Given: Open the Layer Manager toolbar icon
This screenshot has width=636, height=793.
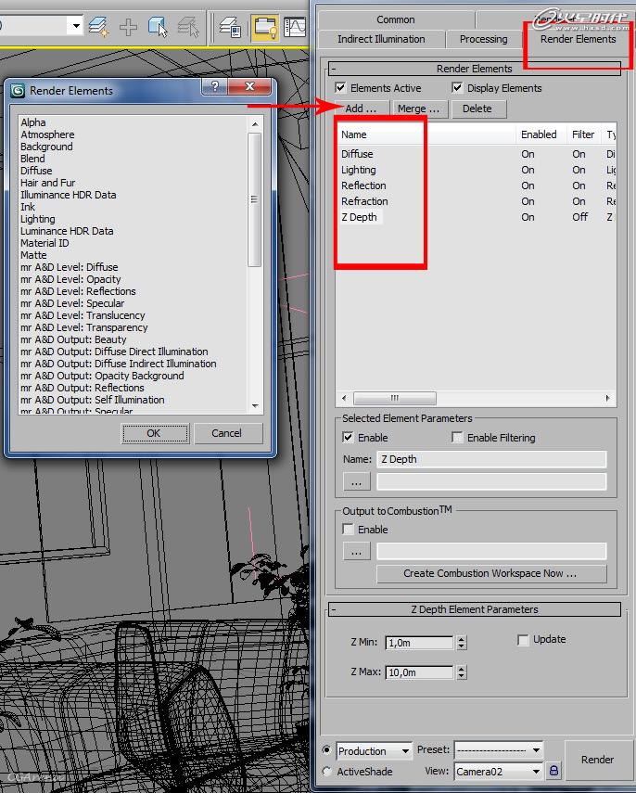Looking at the screenshot, I should (230, 27).
